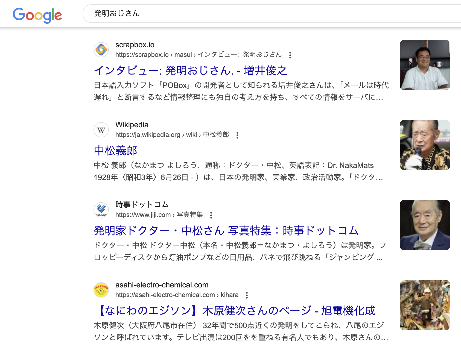Click snippet text starting ドクター・中松 ドクター中松
The height and width of the screenshot is (353, 461).
(240, 251)
